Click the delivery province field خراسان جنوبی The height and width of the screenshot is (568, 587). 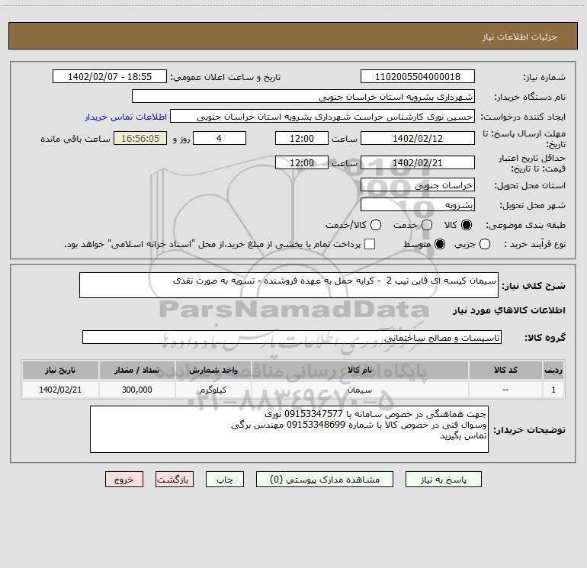(x=418, y=185)
